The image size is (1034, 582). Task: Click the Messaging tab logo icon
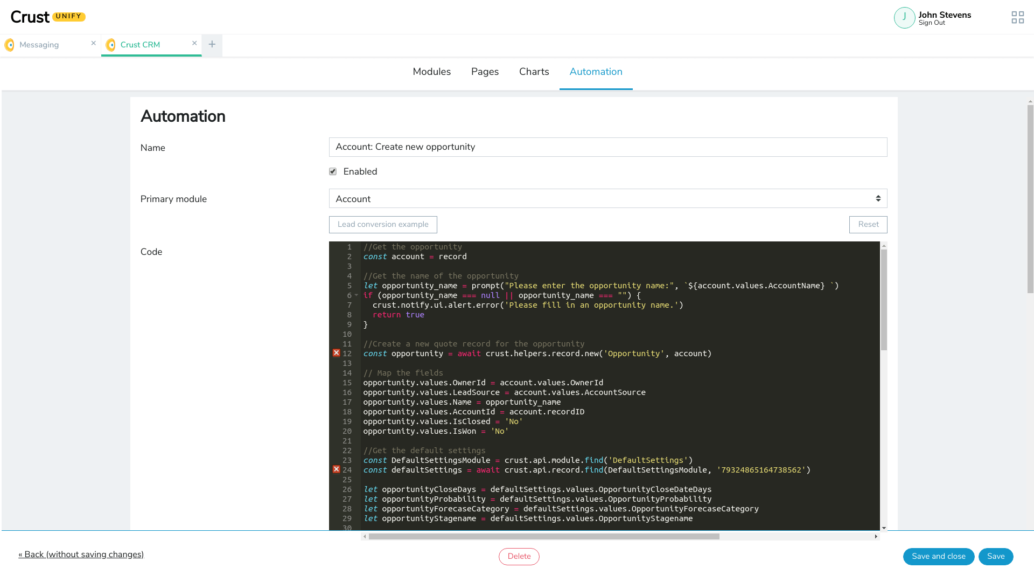(x=9, y=45)
